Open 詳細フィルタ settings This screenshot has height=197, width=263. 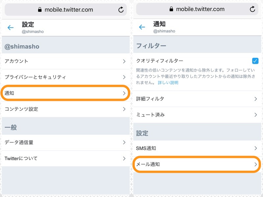coord(197,99)
